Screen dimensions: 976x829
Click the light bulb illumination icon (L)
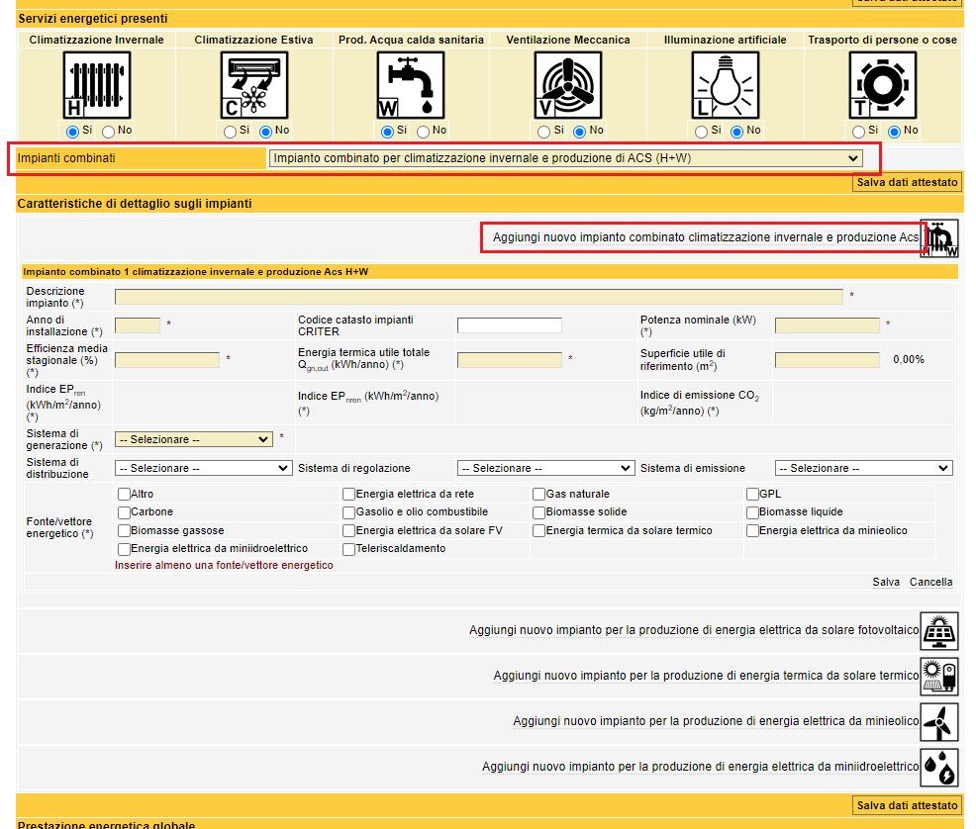pyautogui.click(x=726, y=85)
